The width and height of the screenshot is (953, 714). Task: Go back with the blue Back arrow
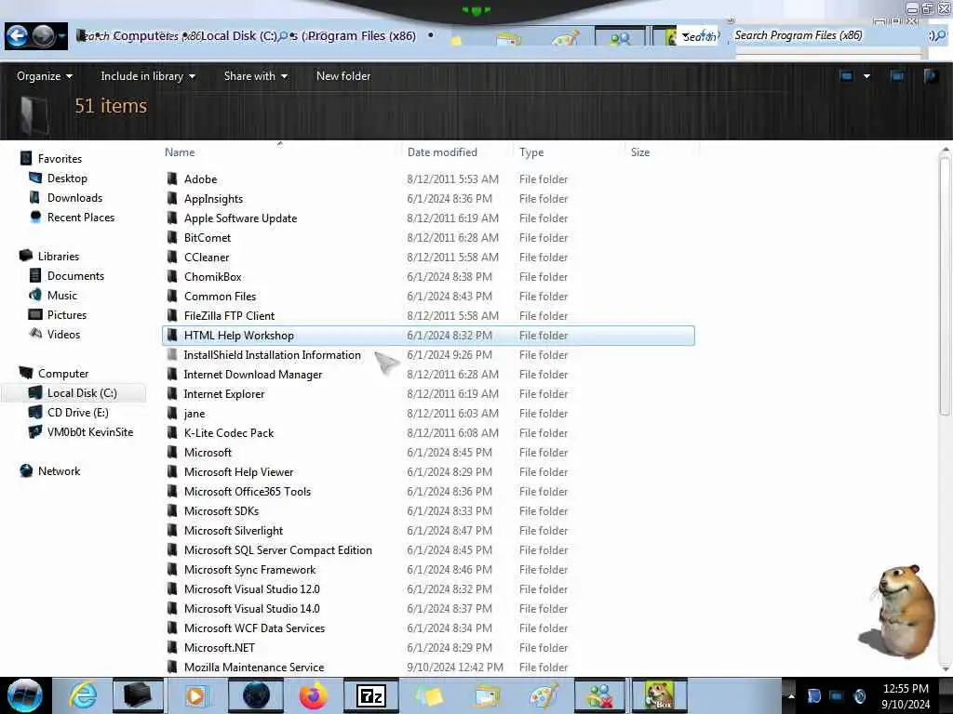(x=17, y=36)
